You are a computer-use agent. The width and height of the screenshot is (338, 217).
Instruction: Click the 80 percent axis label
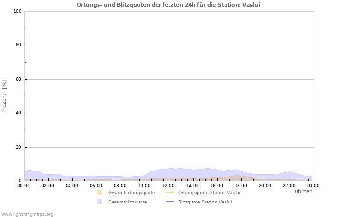pyautogui.click(x=18, y=45)
